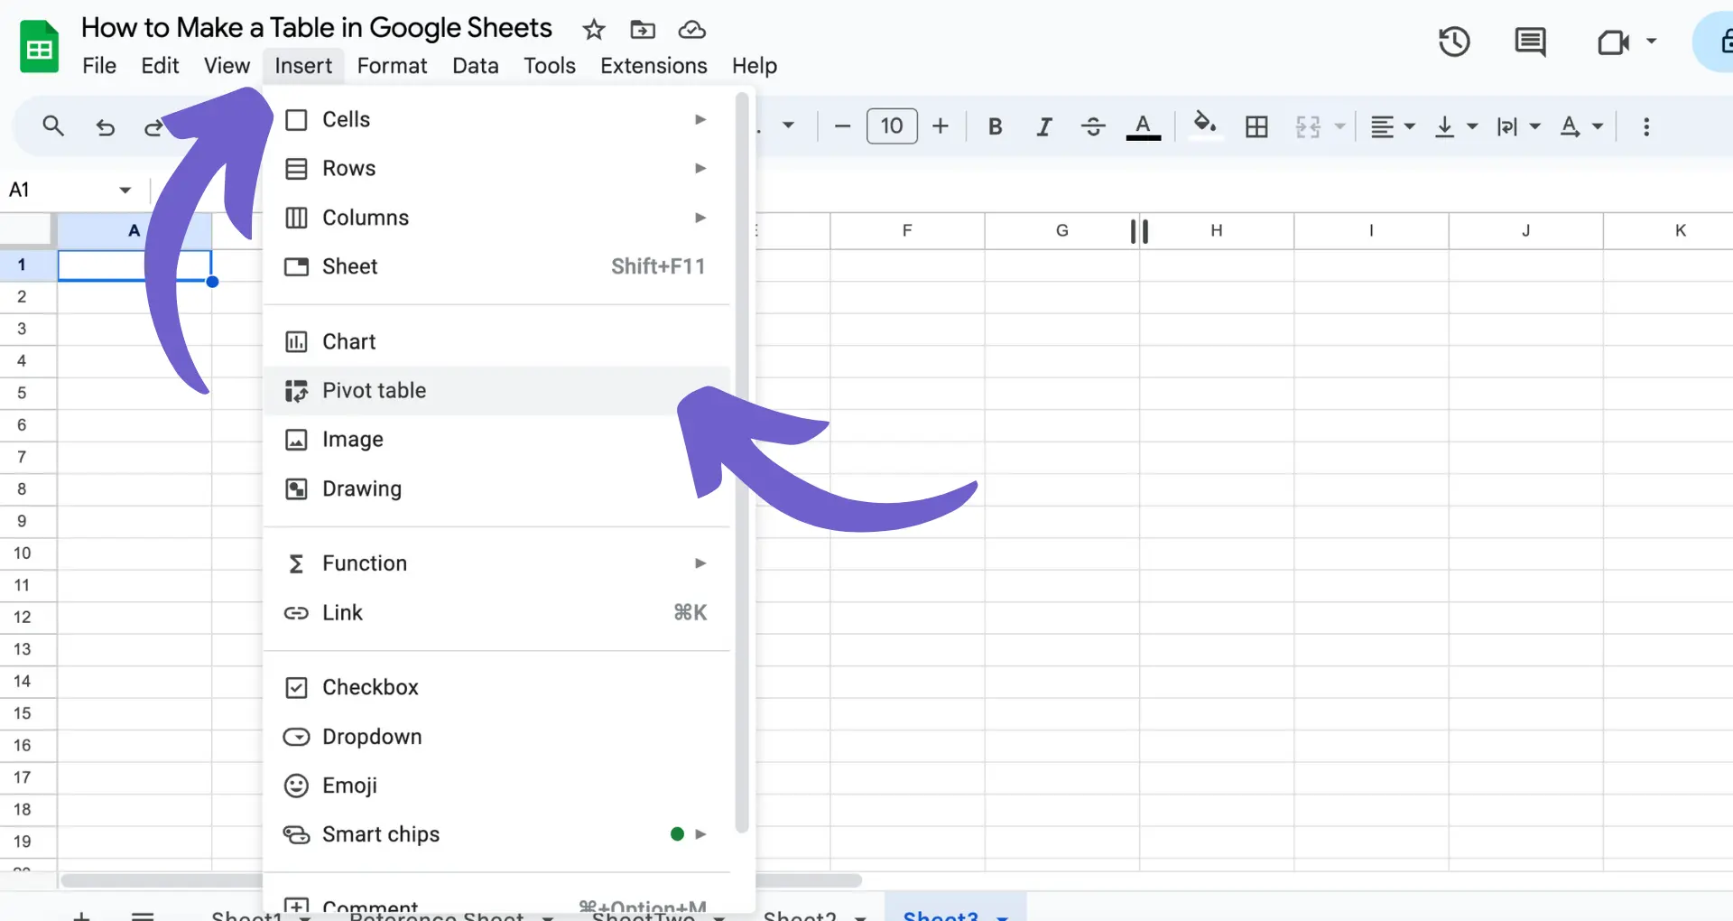Open the Edit menu
Image resolution: width=1733 pixels, height=921 pixels.
point(160,66)
